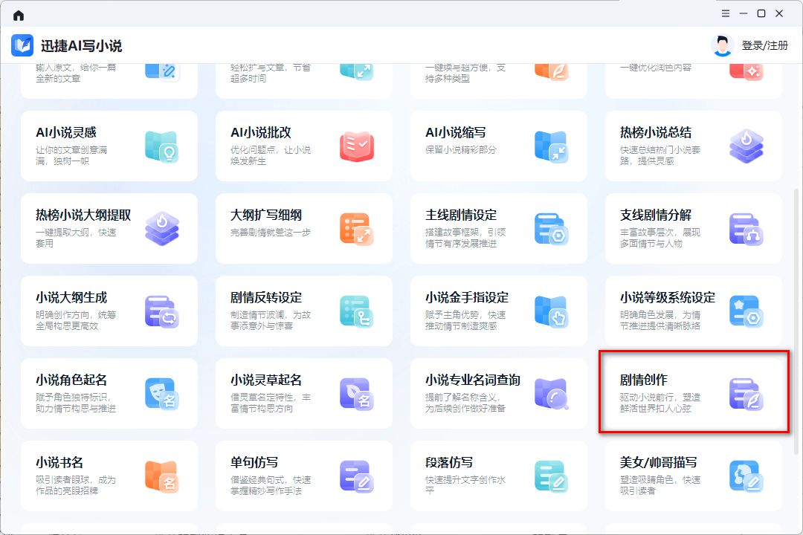
Task: Click the 小说大纲生成 refresh icon
Action: 162,311
